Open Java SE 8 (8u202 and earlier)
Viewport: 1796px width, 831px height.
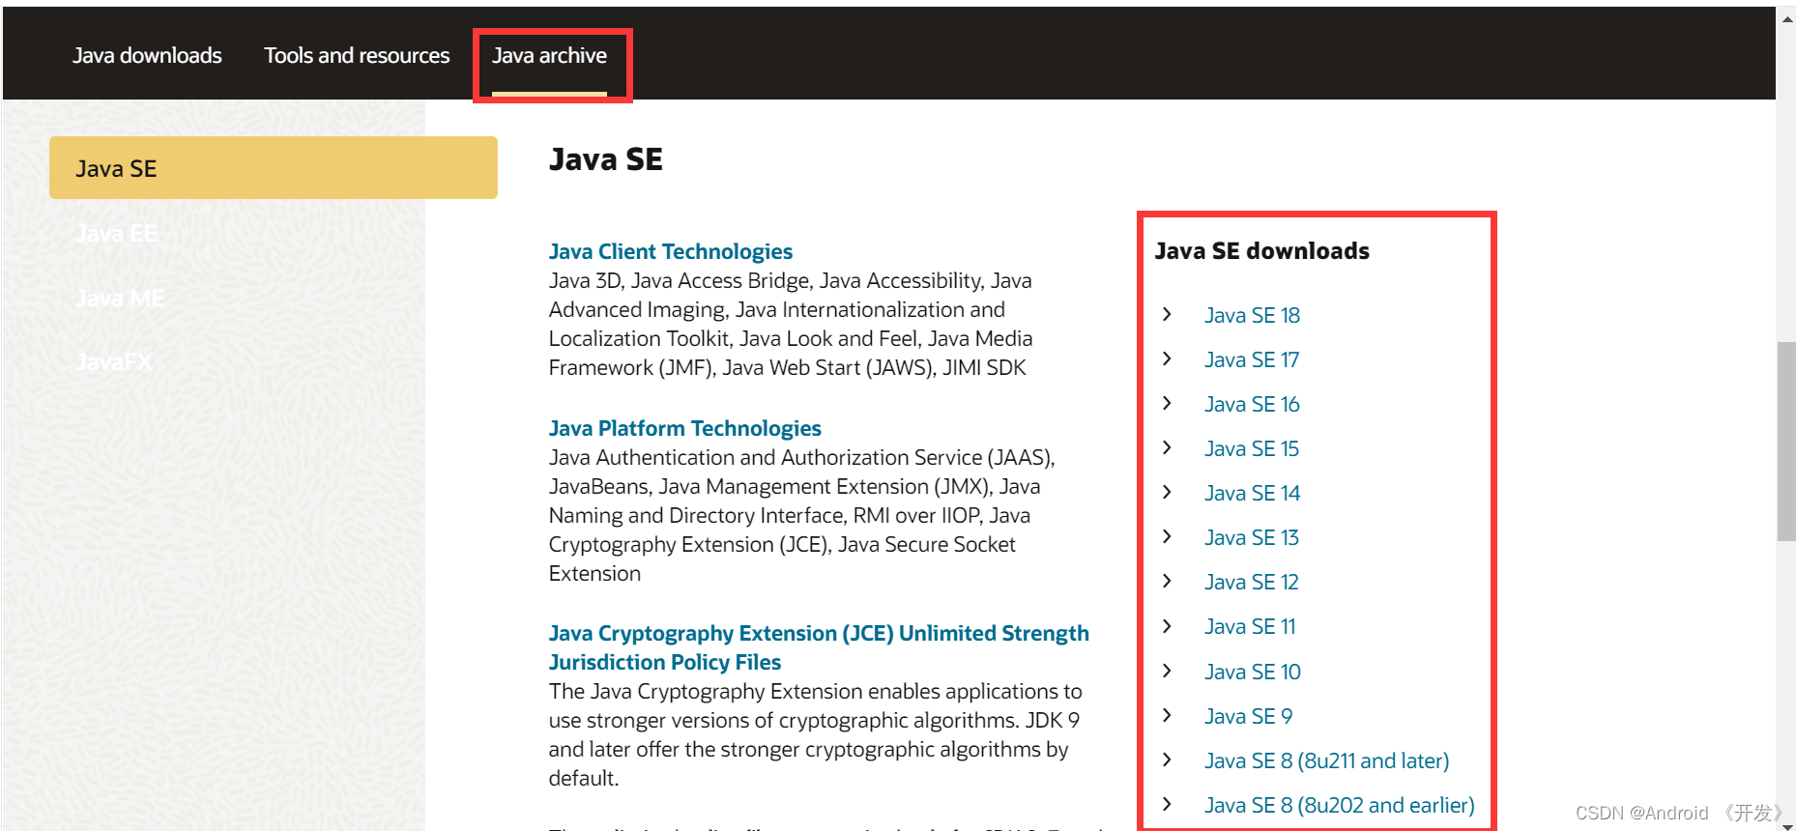point(1340,806)
